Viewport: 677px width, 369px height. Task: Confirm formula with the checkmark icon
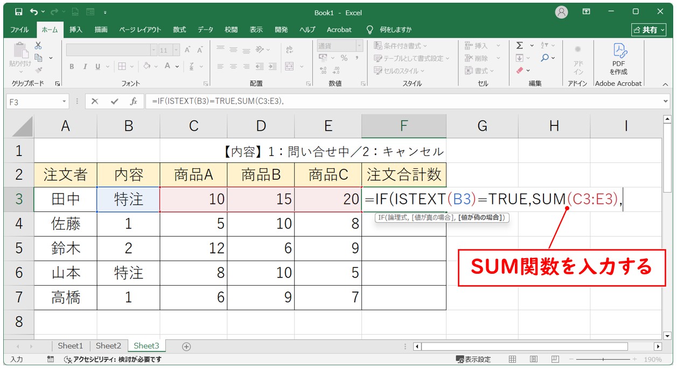click(x=114, y=101)
